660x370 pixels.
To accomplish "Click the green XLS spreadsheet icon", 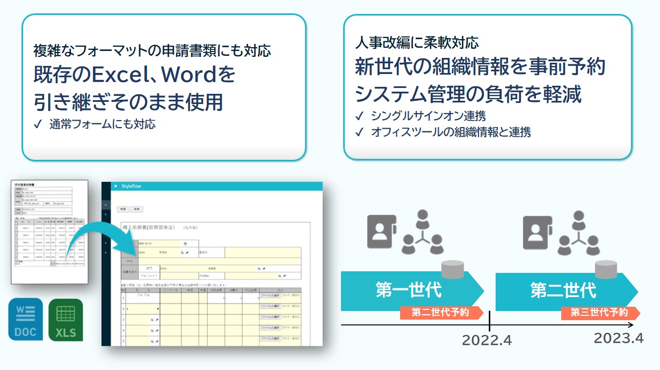I will [66, 320].
